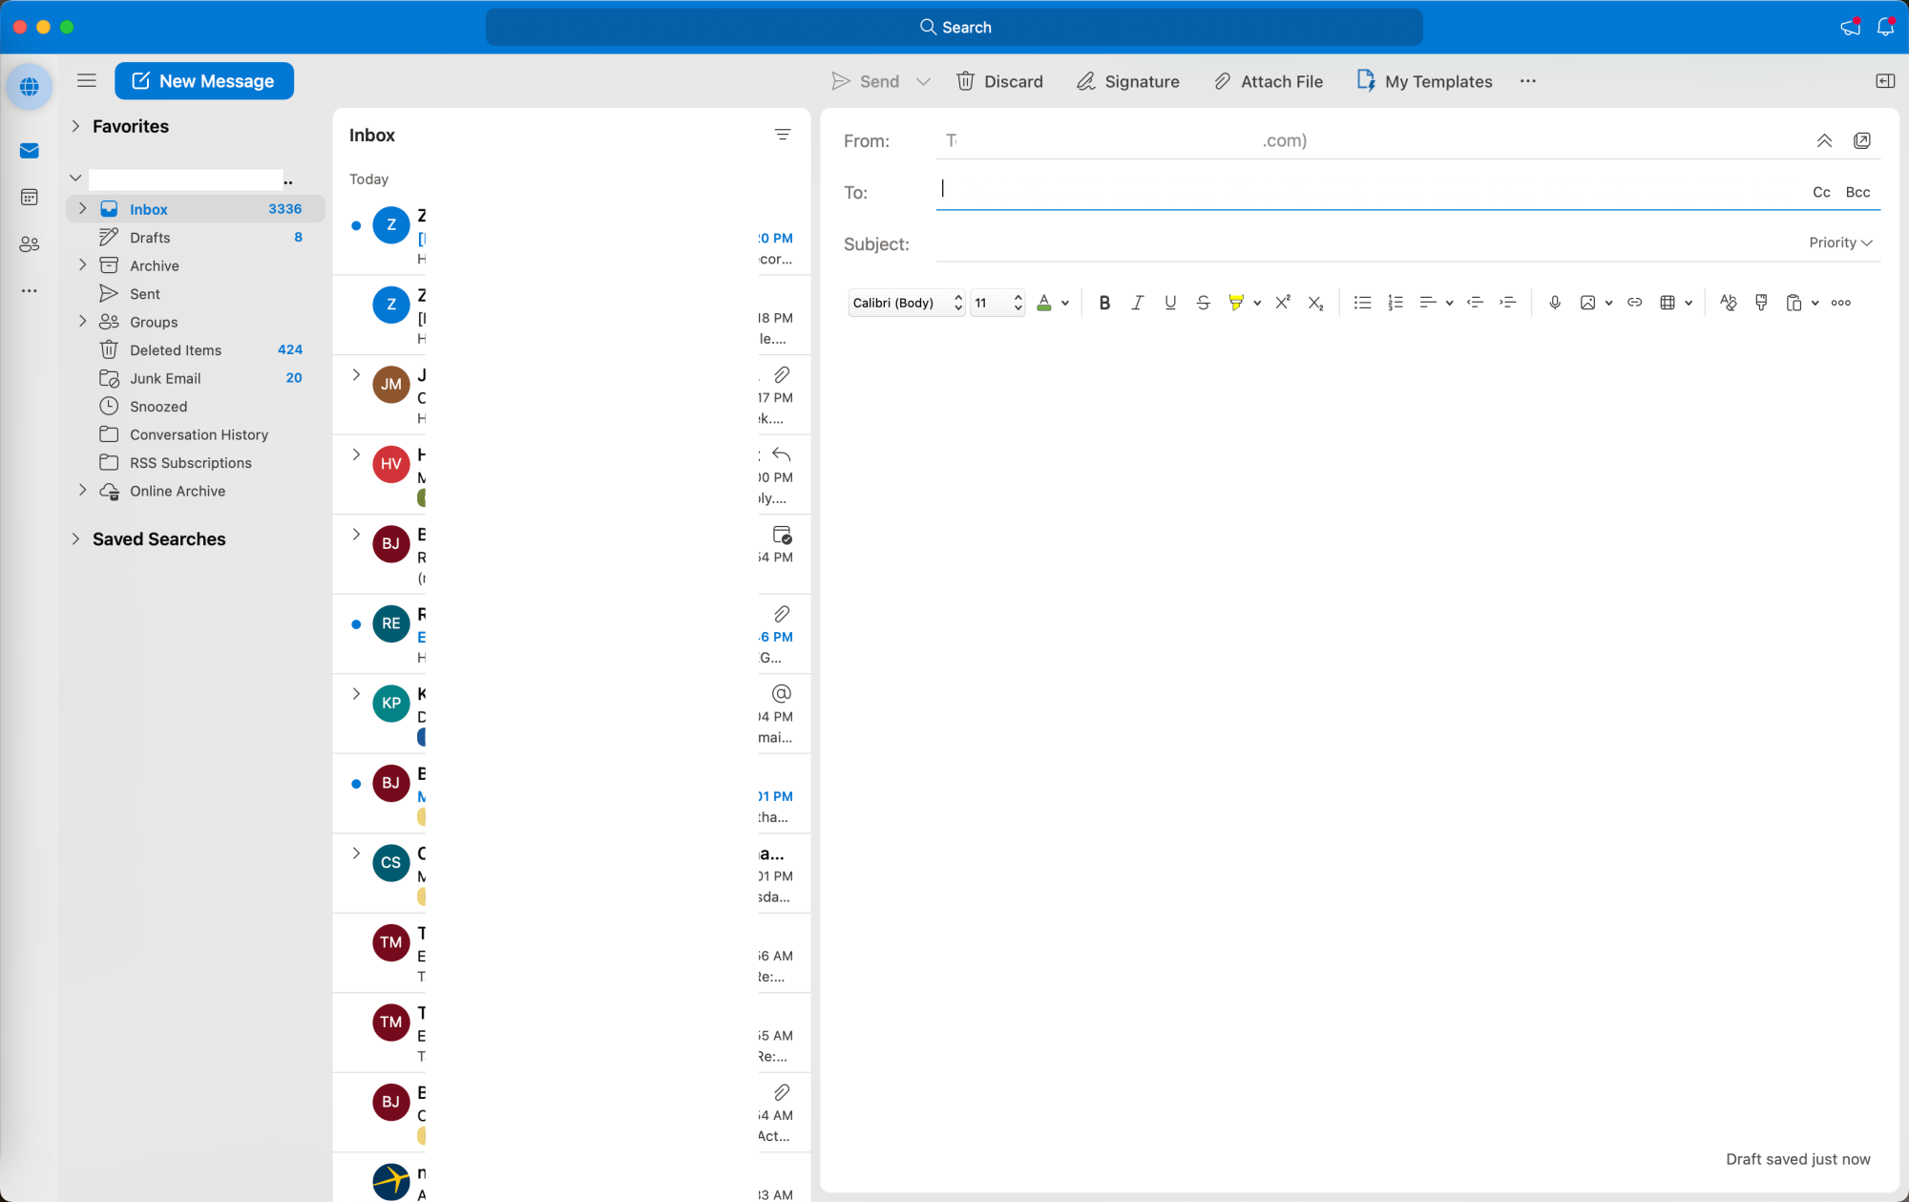This screenshot has height=1202, width=1909.
Task: Click Send button
Action: pyautogui.click(x=865, y=81)
